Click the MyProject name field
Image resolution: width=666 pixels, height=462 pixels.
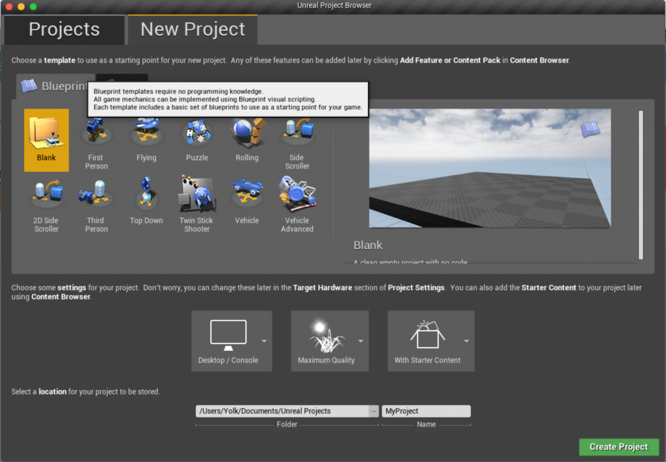(426, 411)
